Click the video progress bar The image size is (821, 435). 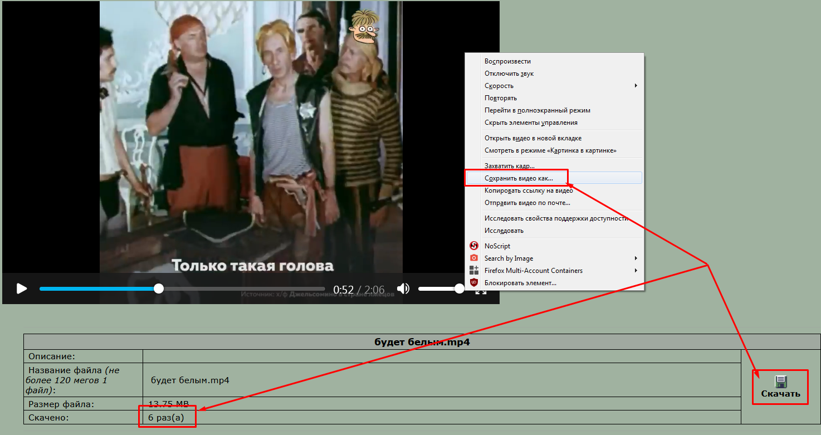tap(182, 289)
